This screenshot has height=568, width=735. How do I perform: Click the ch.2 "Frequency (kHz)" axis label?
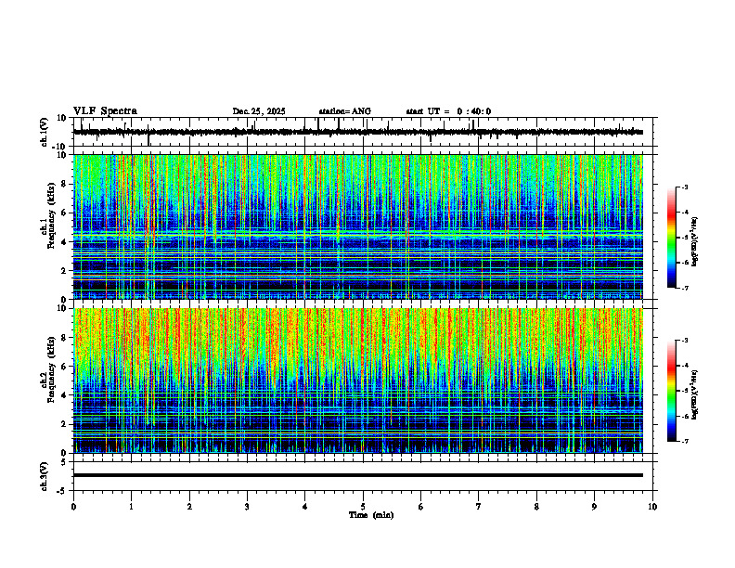pos(51,369)
